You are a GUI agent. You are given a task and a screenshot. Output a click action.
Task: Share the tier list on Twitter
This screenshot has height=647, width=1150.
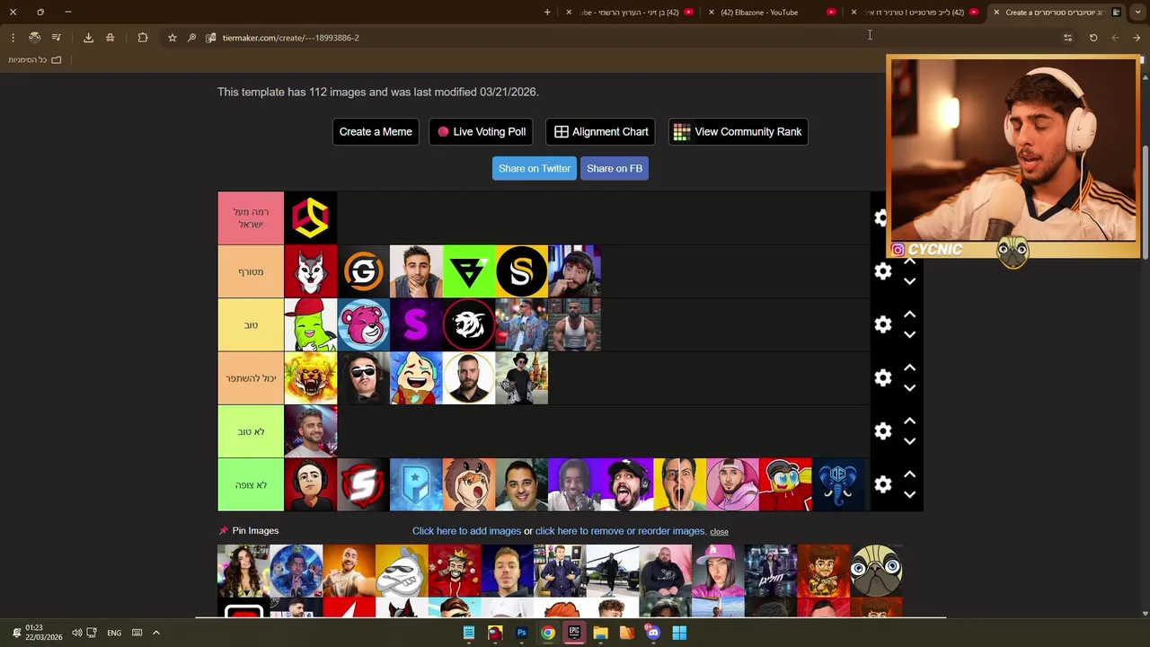click(x=535, y=168)
